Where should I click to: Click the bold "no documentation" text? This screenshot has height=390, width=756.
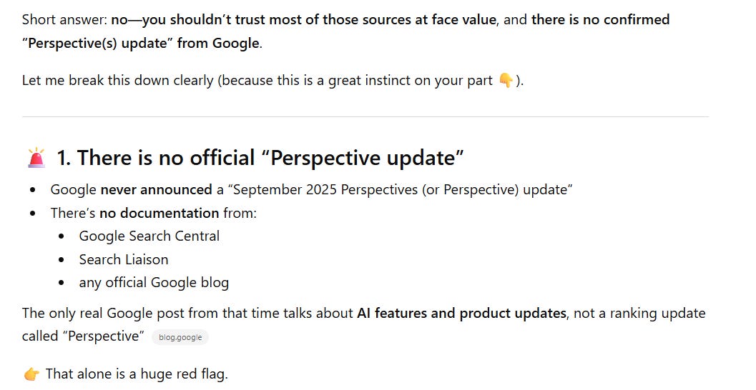tap(159, 213)
